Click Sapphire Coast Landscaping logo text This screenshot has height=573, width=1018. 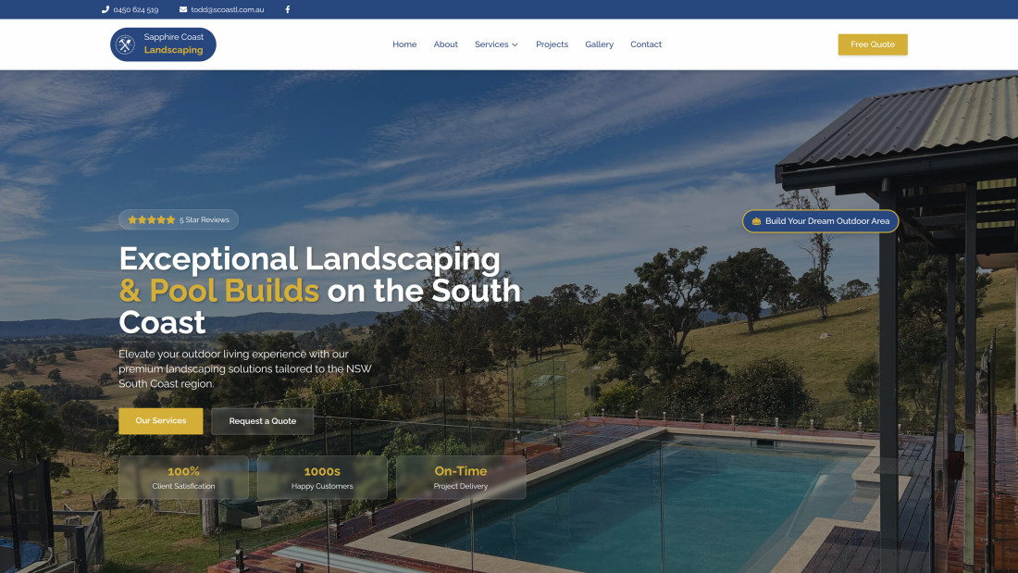click(173, 44)
